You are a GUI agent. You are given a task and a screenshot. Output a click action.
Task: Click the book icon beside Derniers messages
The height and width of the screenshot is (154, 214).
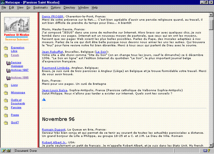tap(8, 63)
